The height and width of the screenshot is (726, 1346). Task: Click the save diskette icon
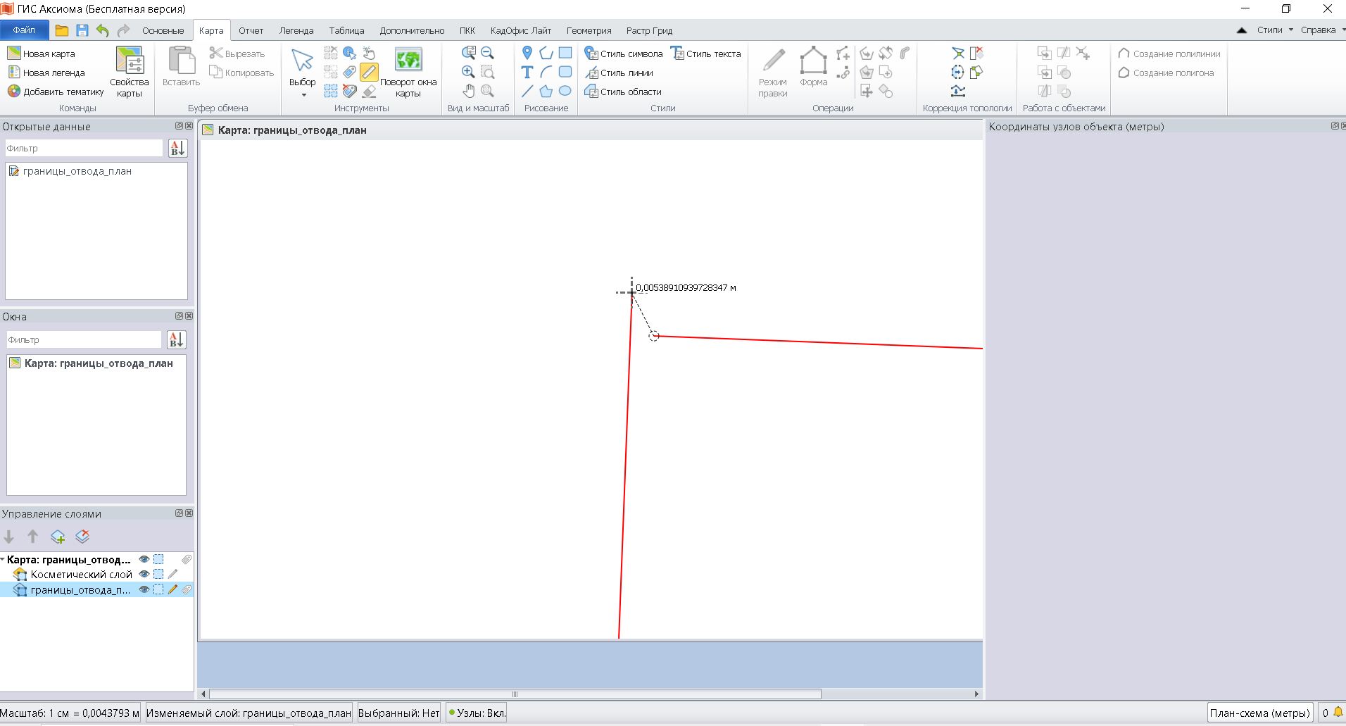click(82, 30)
